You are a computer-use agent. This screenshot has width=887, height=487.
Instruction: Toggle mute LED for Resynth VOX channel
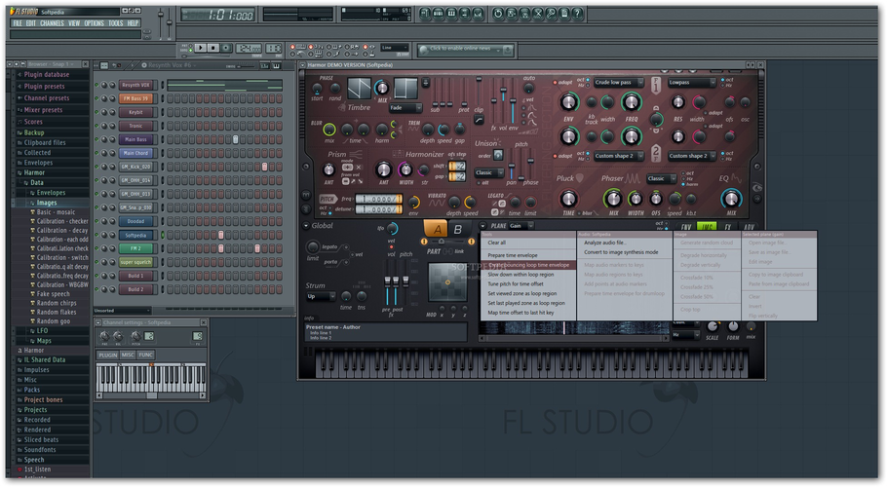coord(96,85)
